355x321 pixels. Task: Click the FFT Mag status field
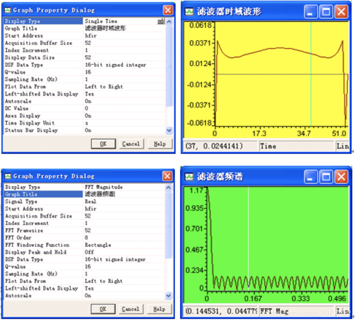(297, 311)
